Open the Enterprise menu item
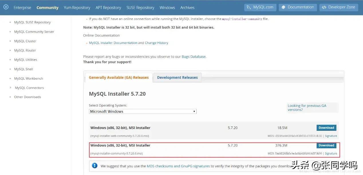Viewport: 363px width, 175px height. pyautogui.click(x=22, y=7)
